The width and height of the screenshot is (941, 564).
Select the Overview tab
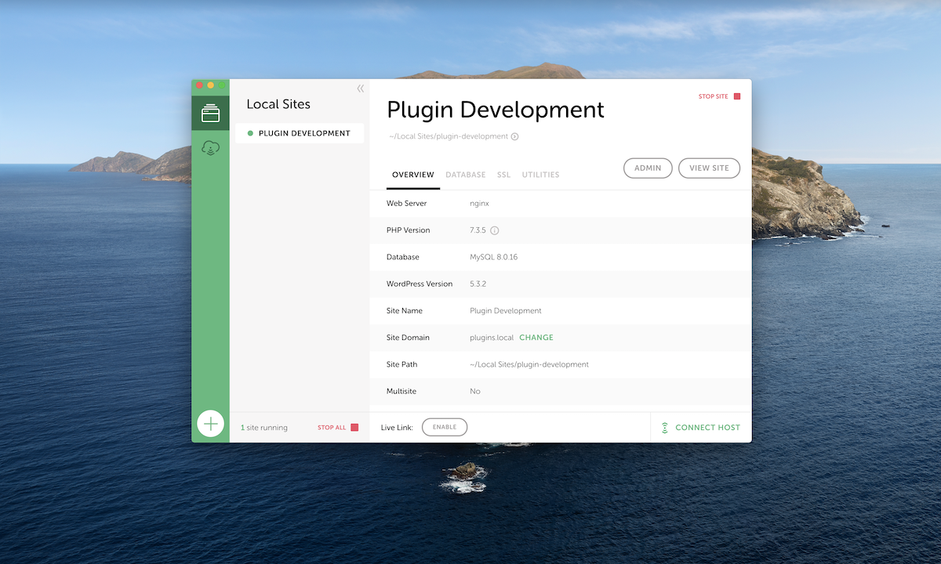pyautogui.click(x=413, y=175)
